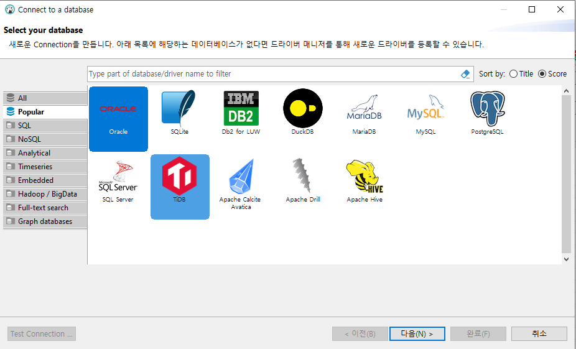
Task: Show the Graph databases category
Action: pyautogui.click(x=45, y=221)
